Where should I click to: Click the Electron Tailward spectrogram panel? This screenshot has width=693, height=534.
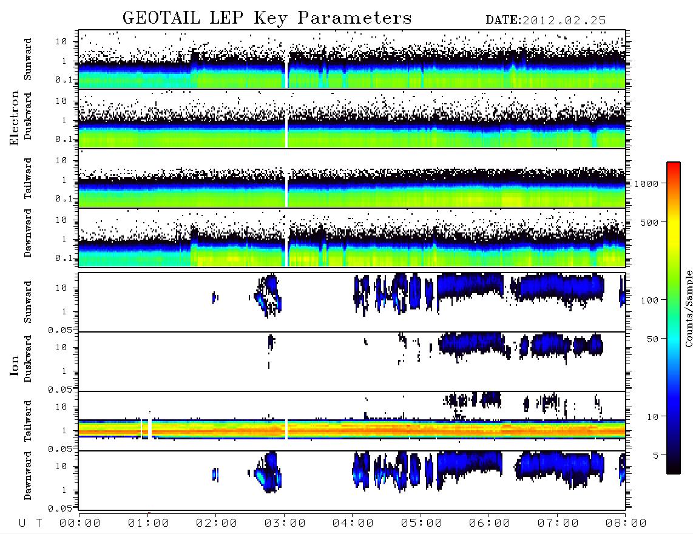tap(352, 178)
